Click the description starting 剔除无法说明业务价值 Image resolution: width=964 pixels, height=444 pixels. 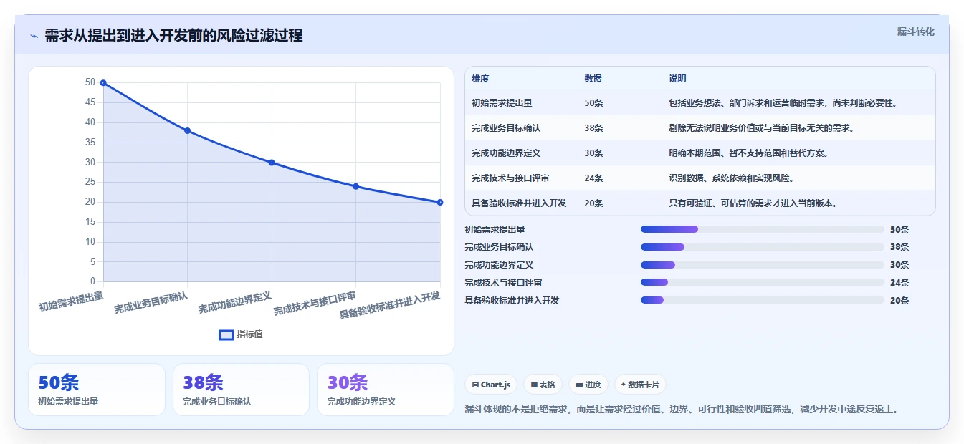[x=761, y=127]
